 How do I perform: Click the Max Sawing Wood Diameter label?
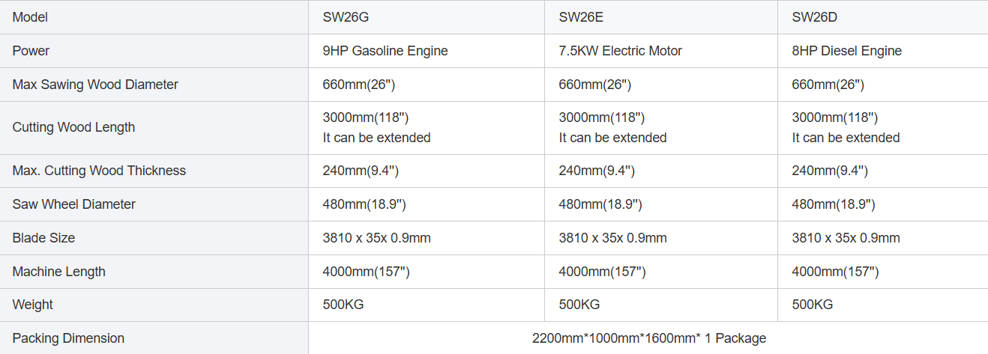tap(95, 85)
